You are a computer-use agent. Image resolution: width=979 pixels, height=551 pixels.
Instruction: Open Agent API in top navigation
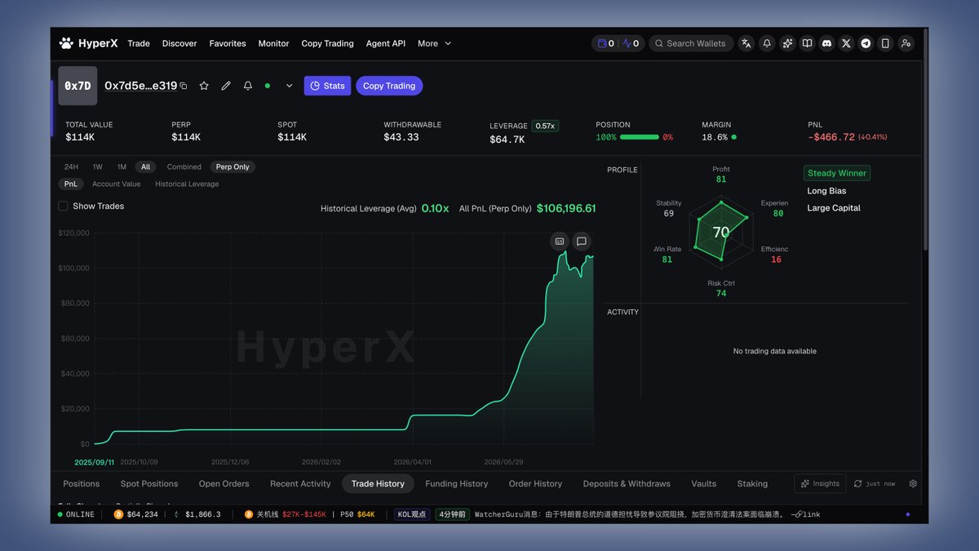[385, 43]
